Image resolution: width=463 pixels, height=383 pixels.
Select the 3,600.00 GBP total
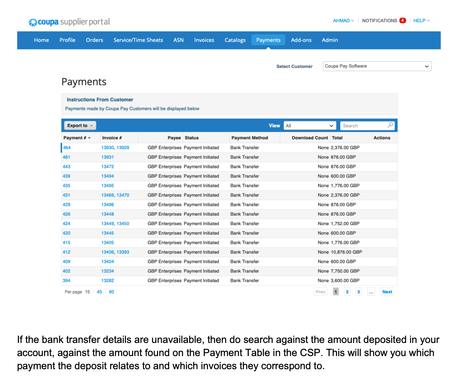coord(345,280)
